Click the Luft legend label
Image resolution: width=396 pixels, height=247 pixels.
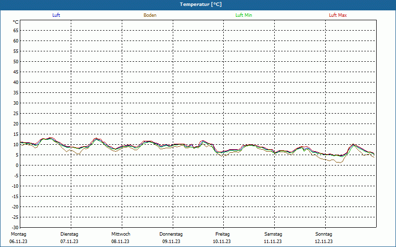click(x=56, y=15)
